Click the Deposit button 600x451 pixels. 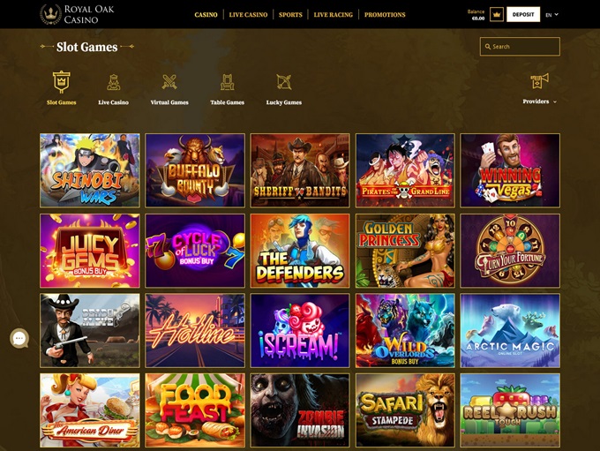[x=523, y=14]
